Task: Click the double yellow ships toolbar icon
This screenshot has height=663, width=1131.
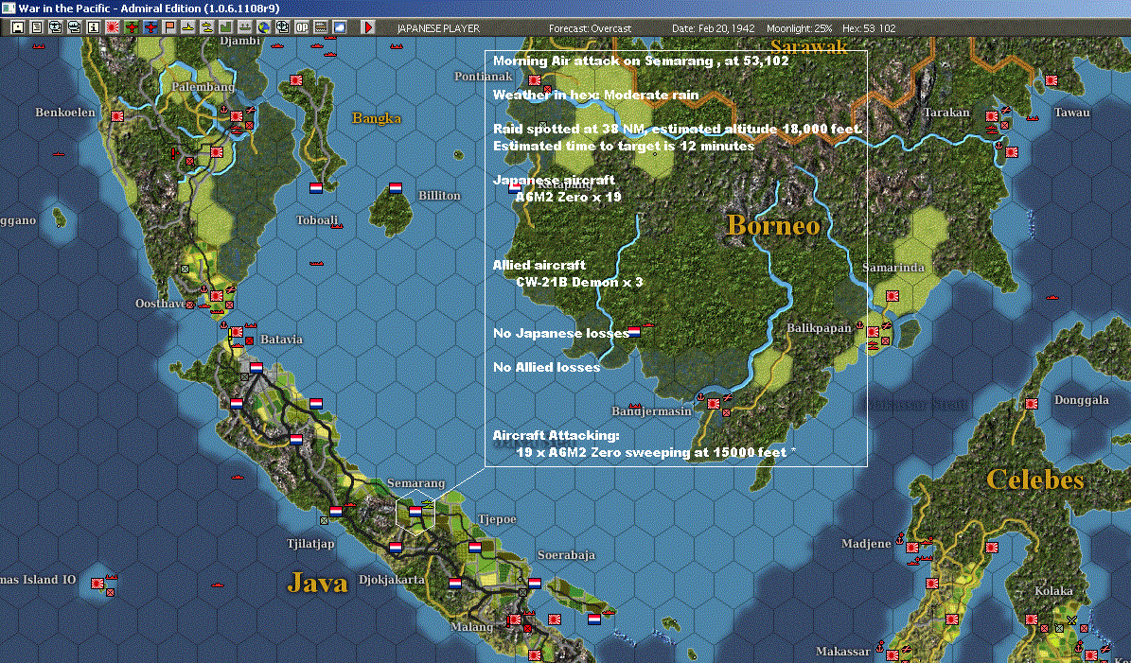Action: 206,27
